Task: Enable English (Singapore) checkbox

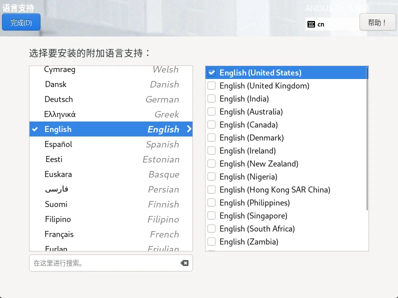Action: click(x=211, y=215)
